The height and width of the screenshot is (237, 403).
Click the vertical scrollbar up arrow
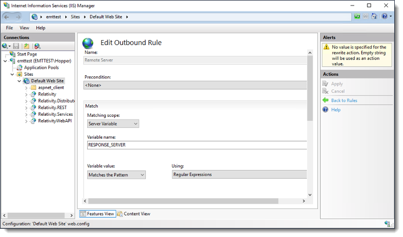tap(310, 53)
